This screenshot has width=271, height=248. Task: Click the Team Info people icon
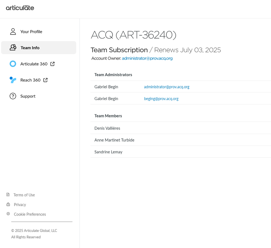tap(13, 48)
